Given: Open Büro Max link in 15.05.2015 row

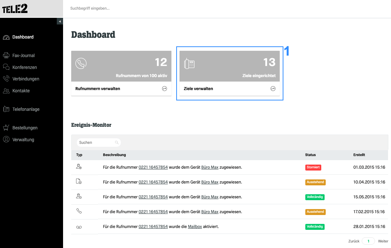Looking at the screenshot, I should 210,197.
